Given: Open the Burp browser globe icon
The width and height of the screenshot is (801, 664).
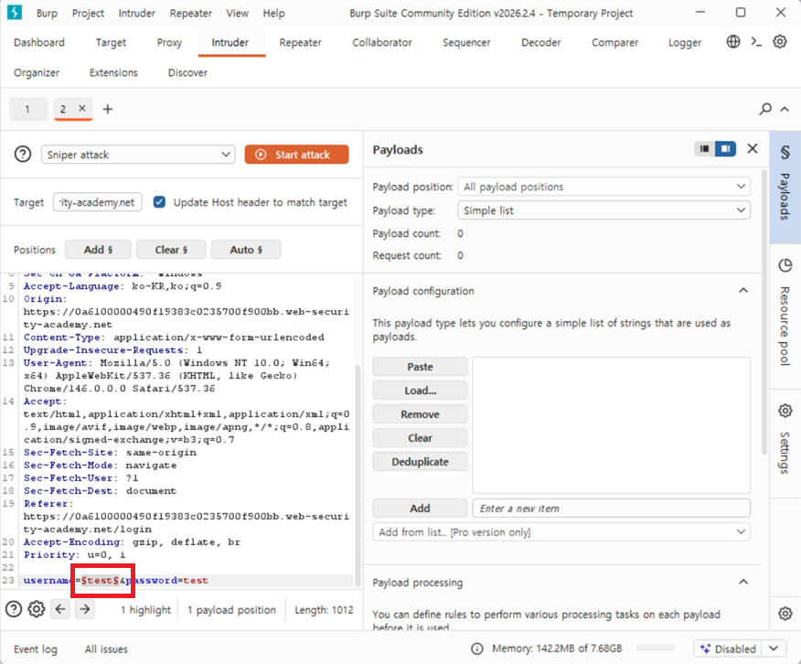Looking at the screenshot, I should 733,42.
